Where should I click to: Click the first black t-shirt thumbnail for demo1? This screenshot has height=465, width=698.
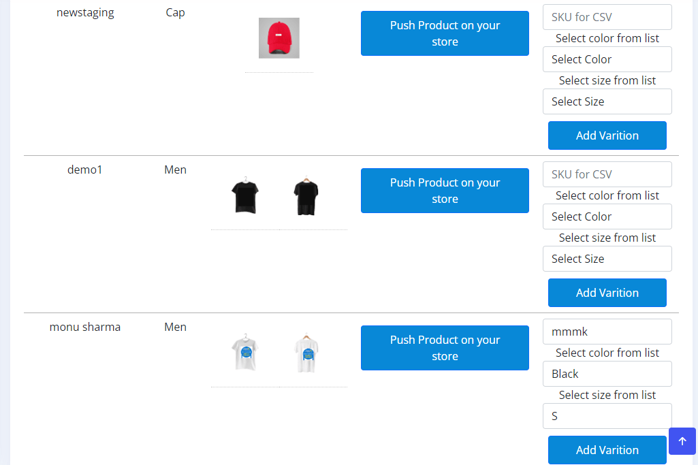click(245, 195)
